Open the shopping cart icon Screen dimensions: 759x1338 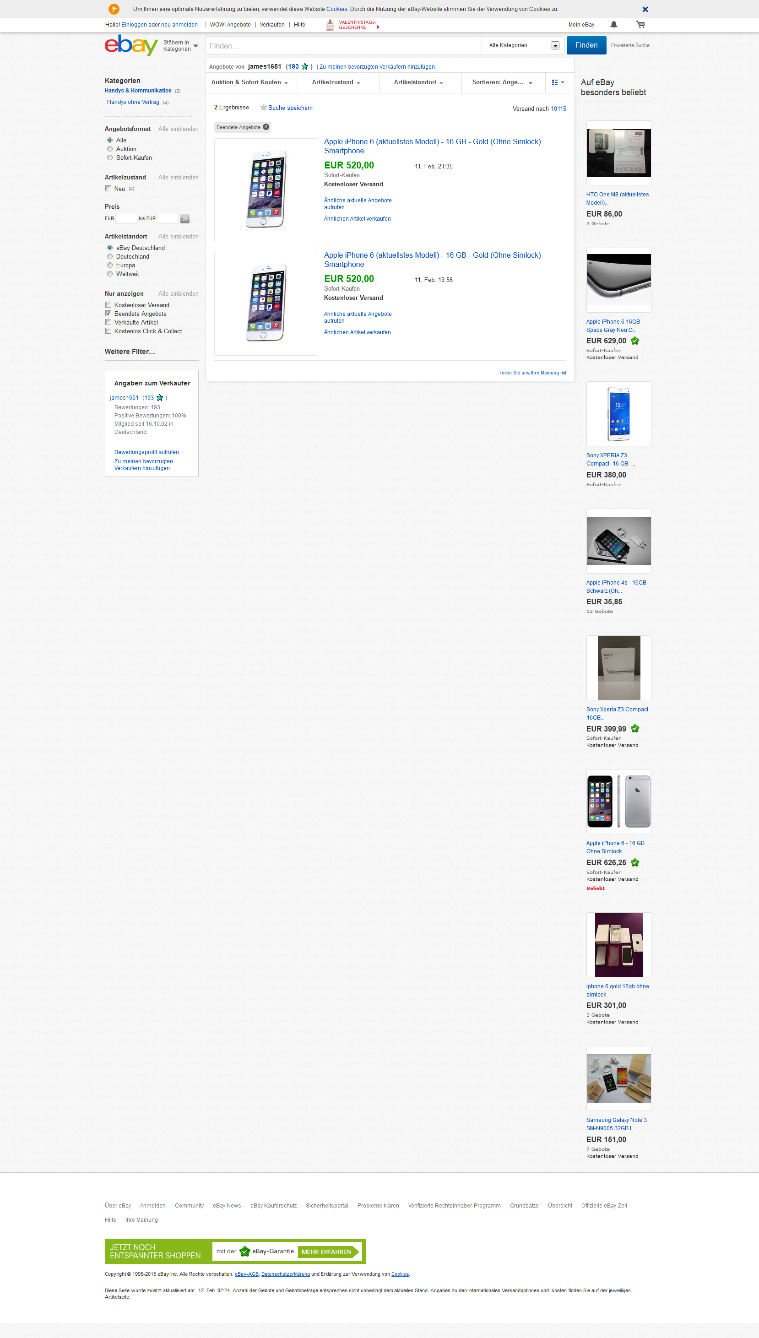pos(640,25)
